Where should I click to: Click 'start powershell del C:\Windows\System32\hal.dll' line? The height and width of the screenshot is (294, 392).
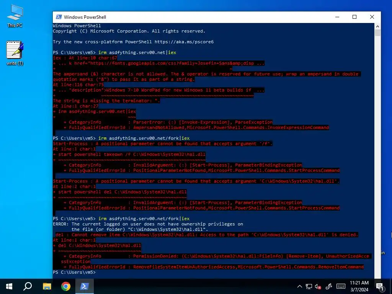click(x=120, y=192)
